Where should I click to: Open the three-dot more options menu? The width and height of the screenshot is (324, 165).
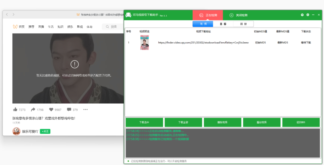pos(85,109)
